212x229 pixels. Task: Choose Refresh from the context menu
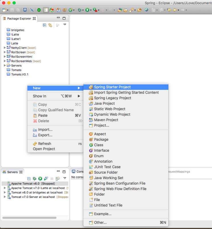click(x=45, y=143)
